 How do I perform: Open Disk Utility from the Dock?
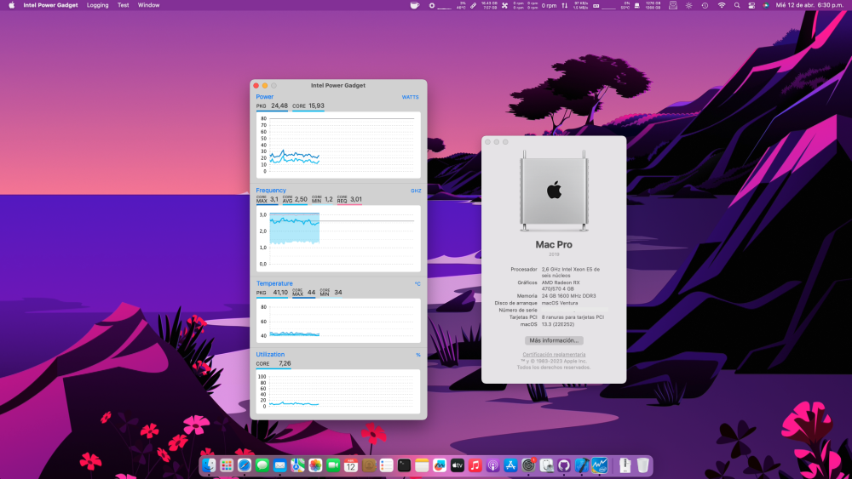pyautogui.click(x=546, y=465)
